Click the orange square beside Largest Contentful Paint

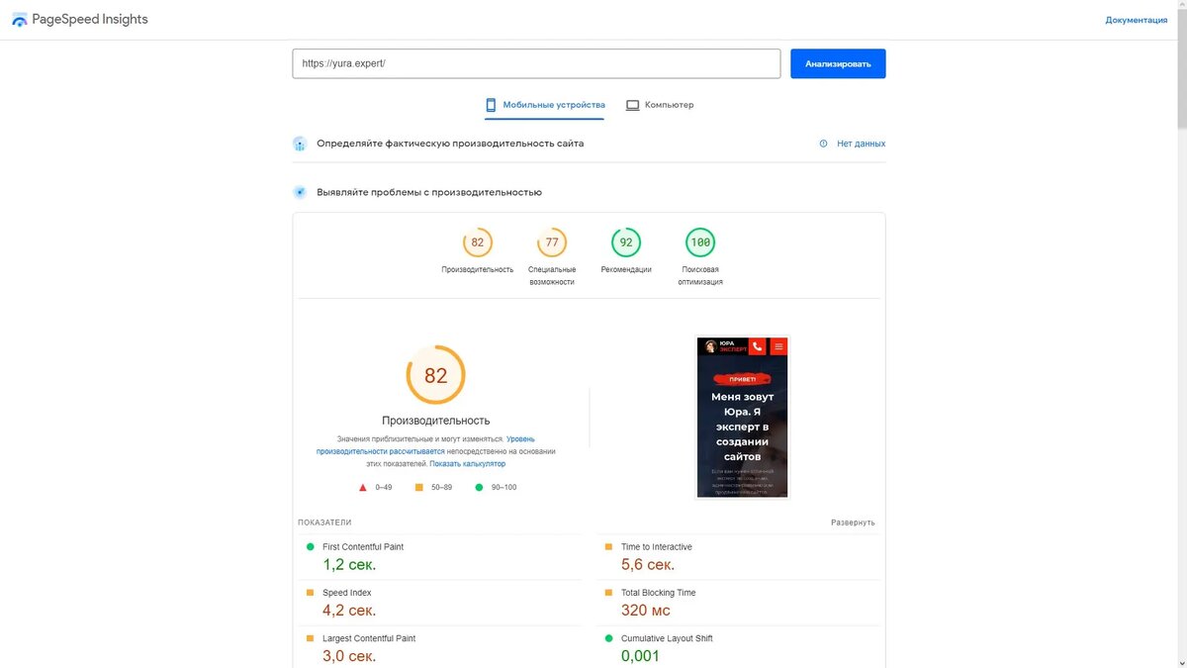click(310, 638)
